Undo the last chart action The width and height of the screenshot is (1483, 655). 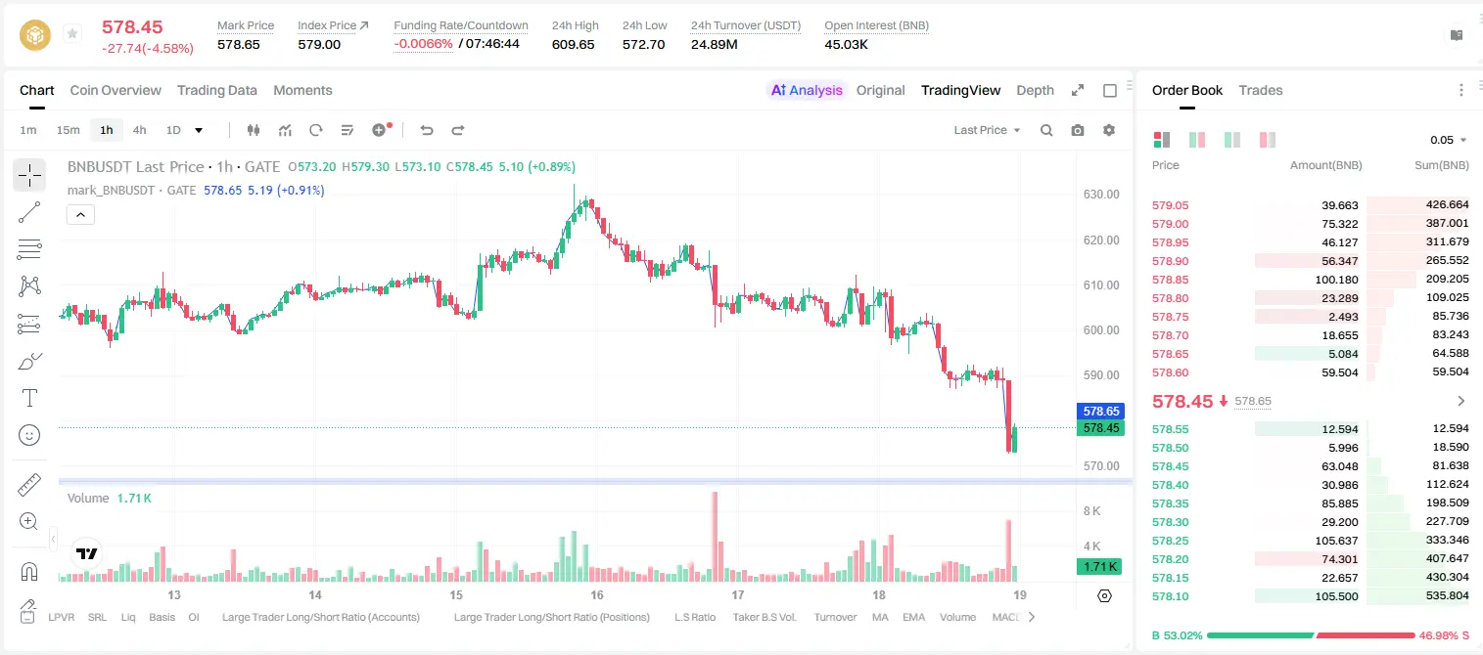point(426,130)
